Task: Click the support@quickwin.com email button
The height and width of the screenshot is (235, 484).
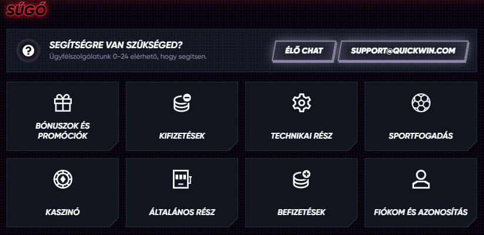Action: point(403,51)
